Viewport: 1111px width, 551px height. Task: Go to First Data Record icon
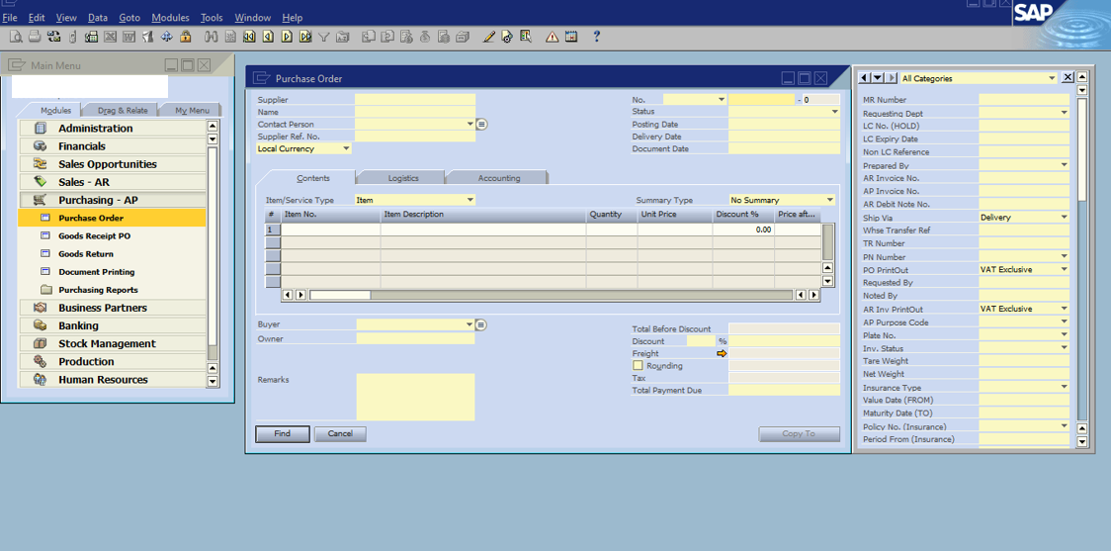[x=249, y=37]
